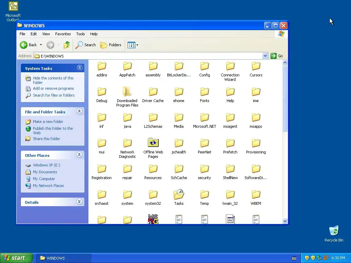Expand the Address bar dropdown list
The image size is (351, 263).
point(265,56)
